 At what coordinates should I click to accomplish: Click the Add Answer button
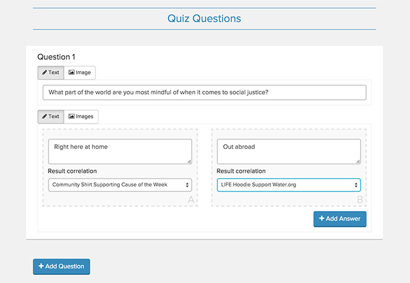point(340,219)
